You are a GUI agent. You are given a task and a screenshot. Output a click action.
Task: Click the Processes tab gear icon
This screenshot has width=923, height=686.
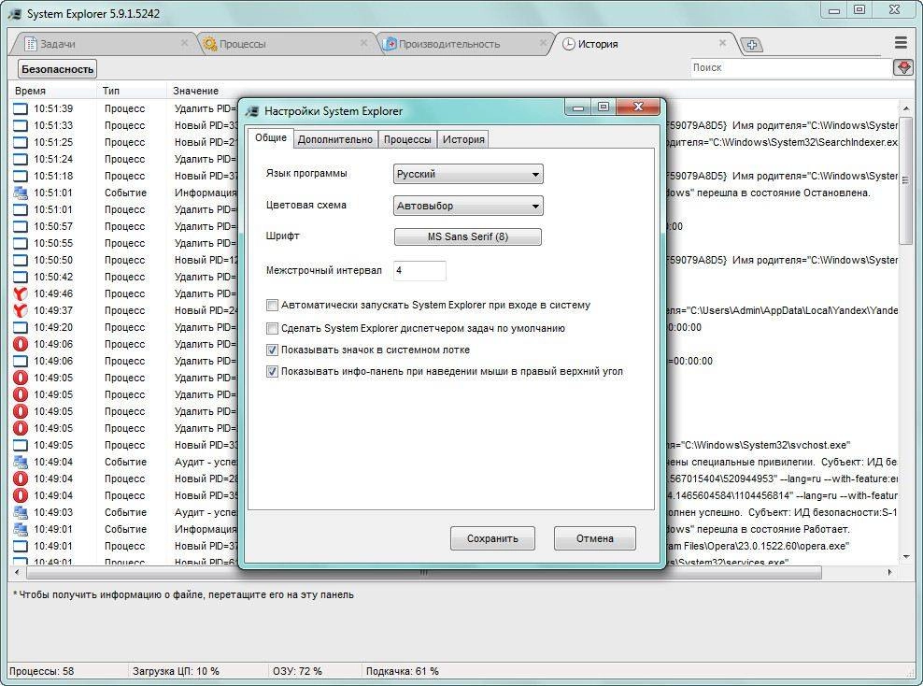point(209,44)
